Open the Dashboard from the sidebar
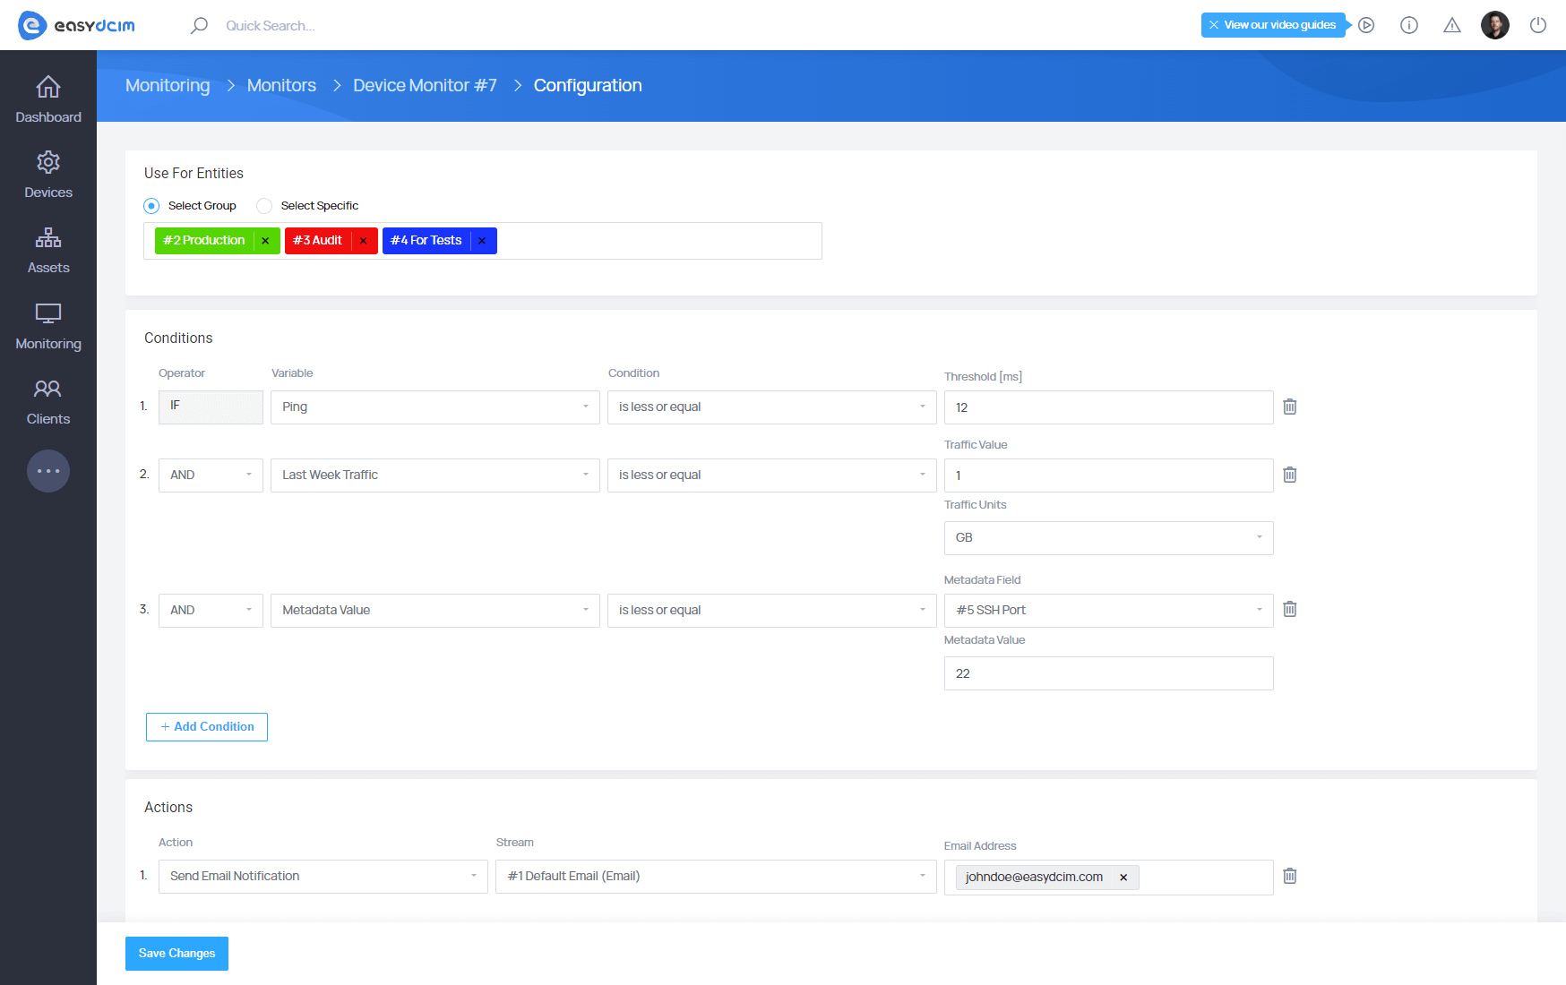The image size is (1566, 985). [47, 97]
